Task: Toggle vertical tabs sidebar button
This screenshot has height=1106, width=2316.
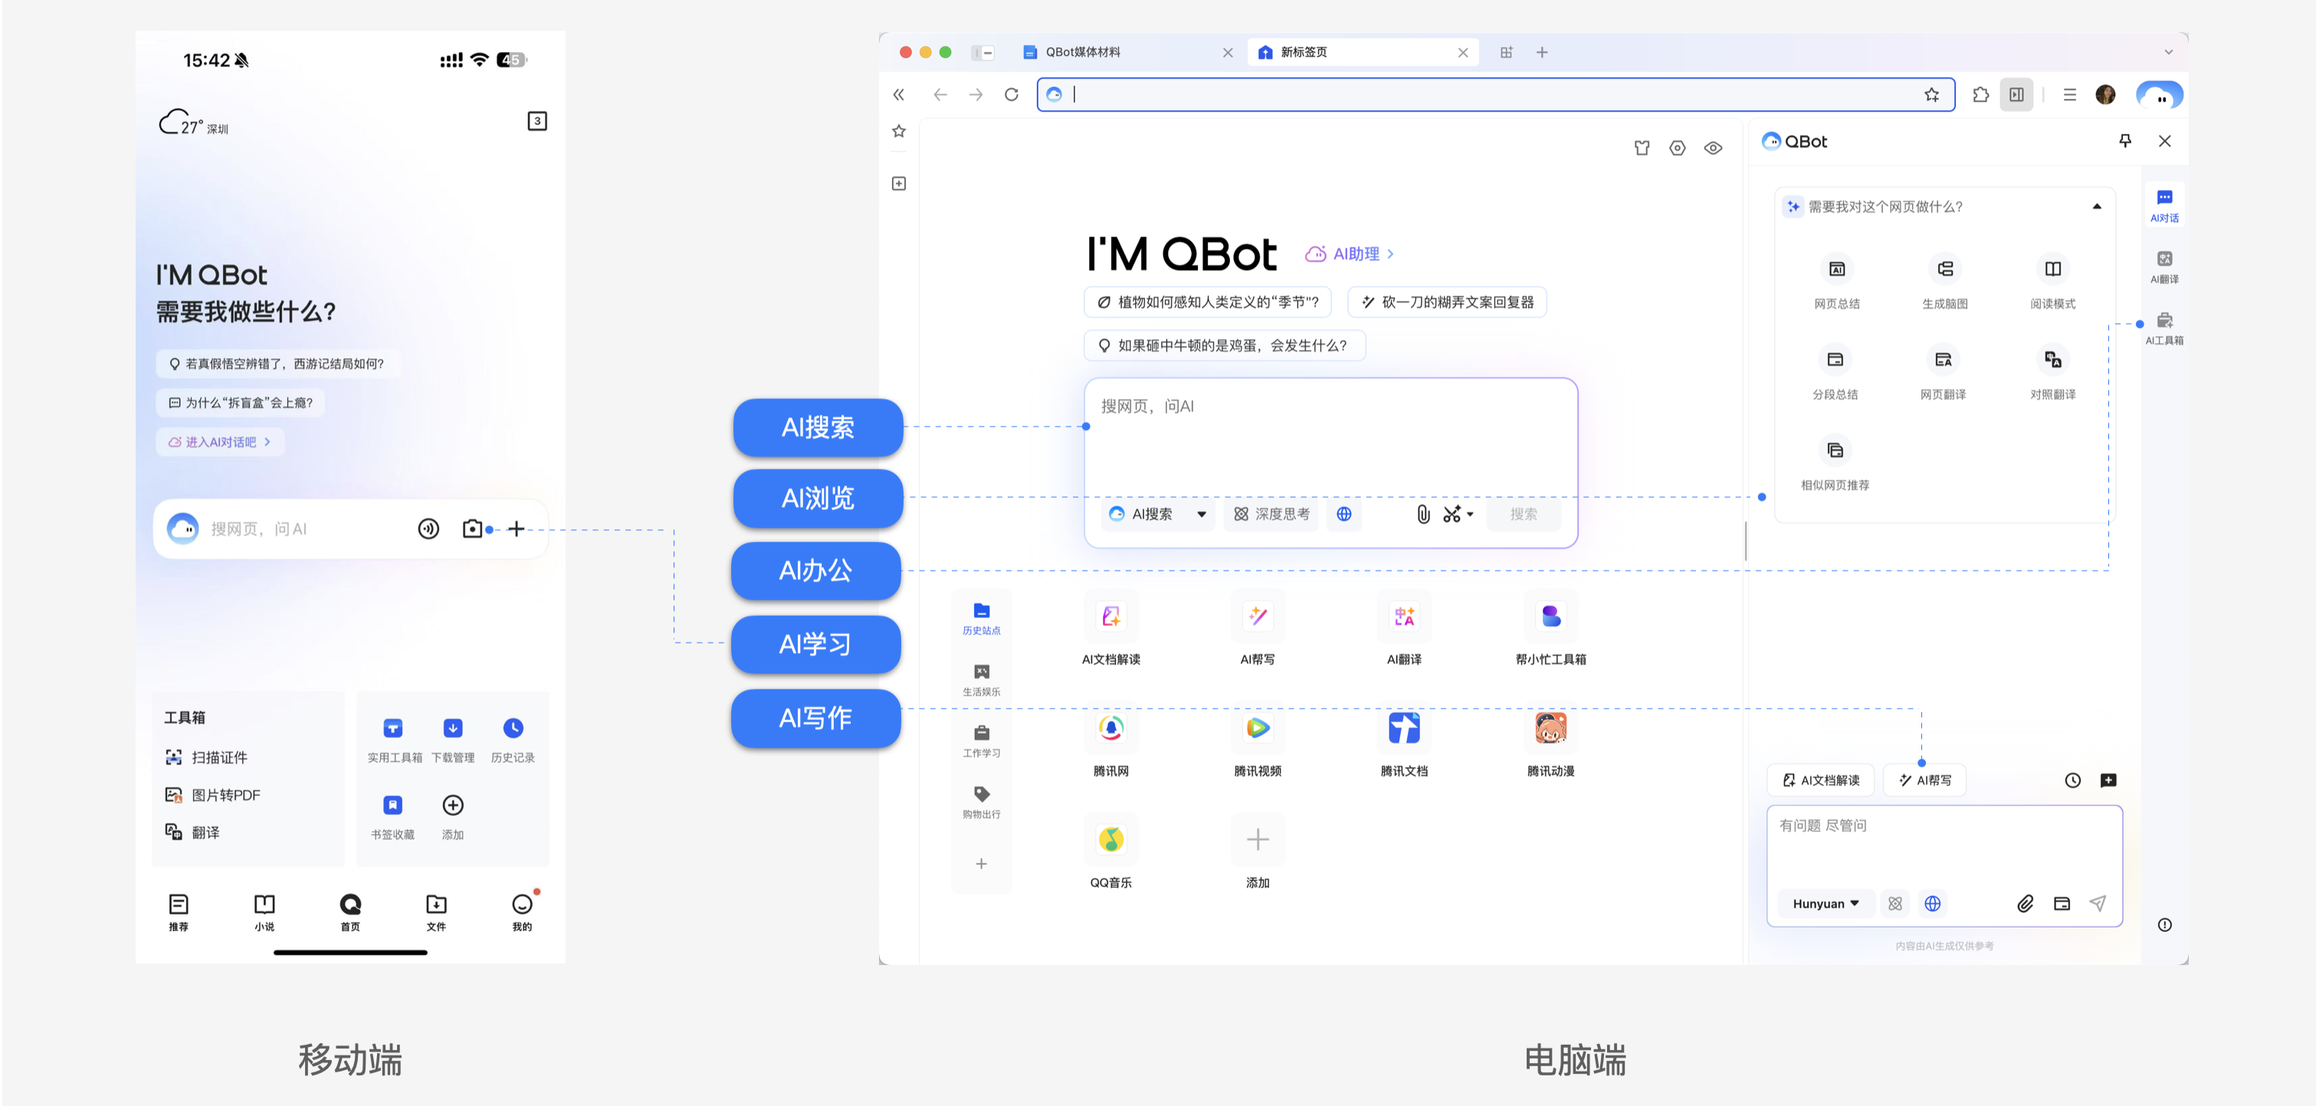Action: (982, 52)
